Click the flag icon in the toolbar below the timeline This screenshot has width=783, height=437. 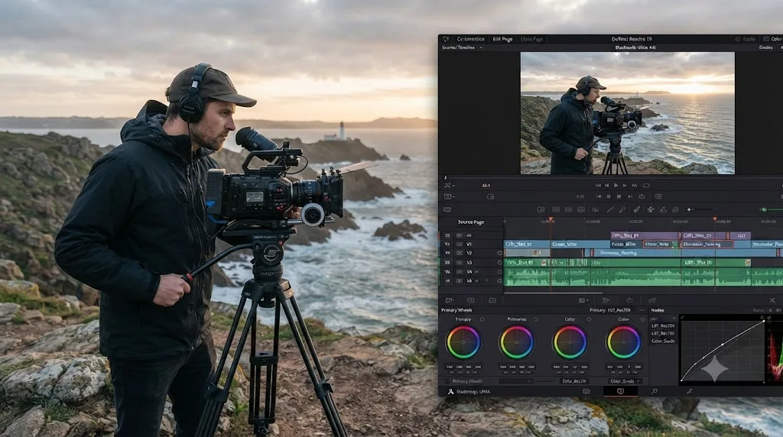click(x=606, y=300)
